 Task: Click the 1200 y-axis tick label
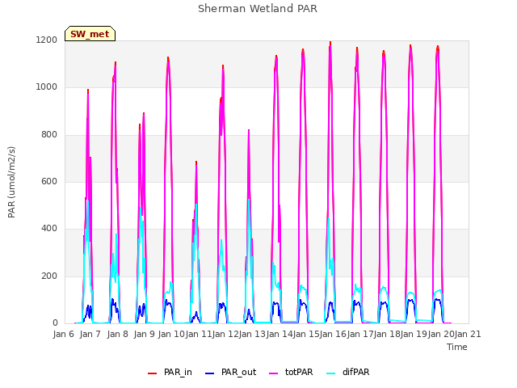coord(47,40)
